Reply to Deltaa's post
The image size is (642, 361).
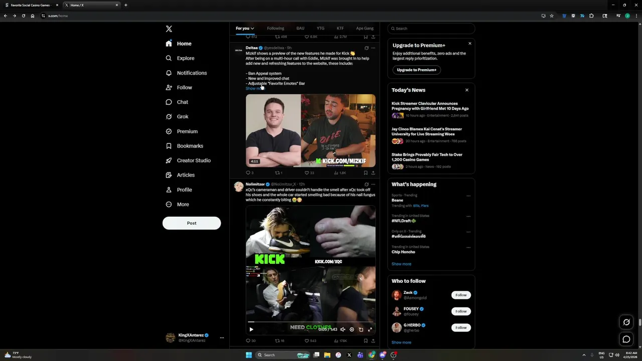pos(249,173)
